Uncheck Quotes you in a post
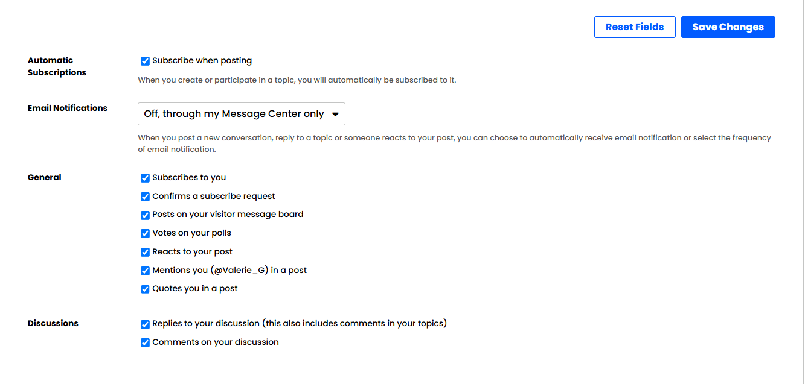Viewport: 805px width, 384px height. point(145,289)
